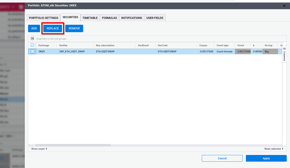
Task: Click the row groups icon
Action: 32,39
